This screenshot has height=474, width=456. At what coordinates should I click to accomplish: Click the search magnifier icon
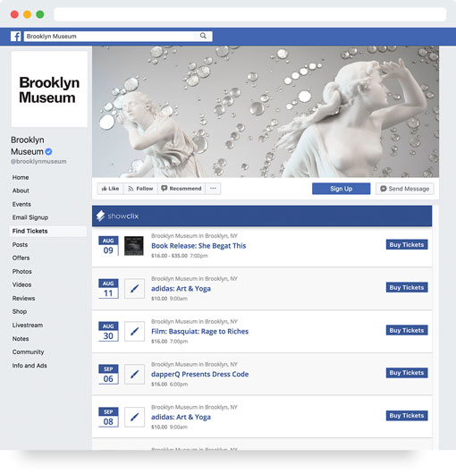[x=203, y=36]
